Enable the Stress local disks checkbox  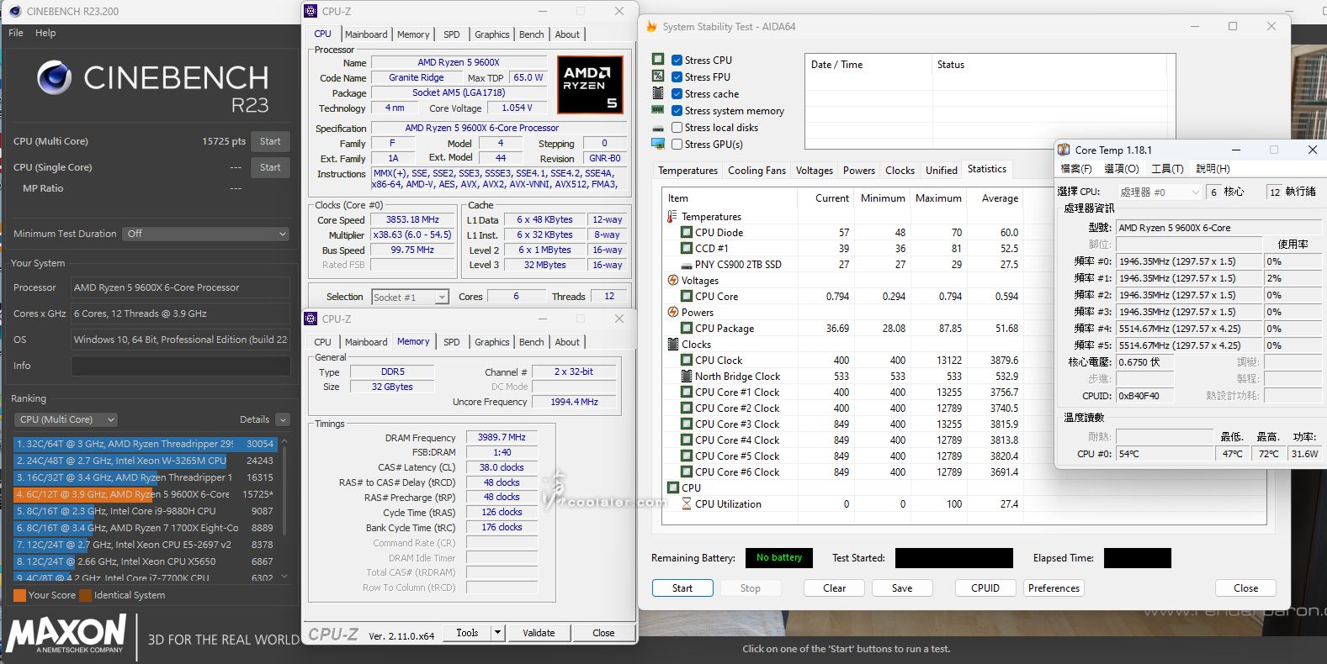tap(677, 127)
